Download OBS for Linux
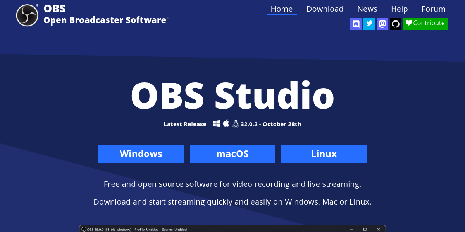Image resolution: width=465 pixels, height=232 pixels. tap(324, 154)
